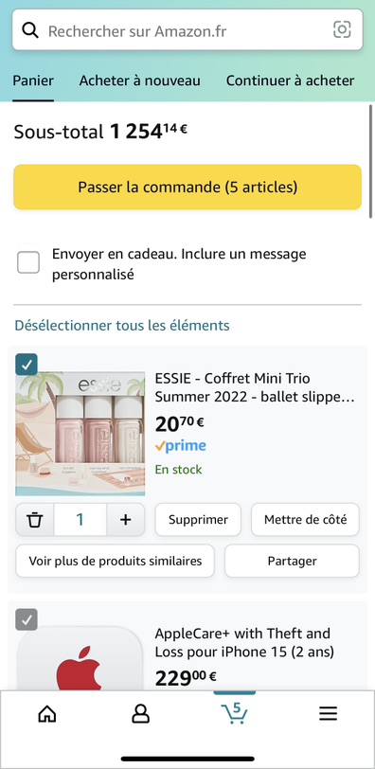This screenshot has width=375, height=769.
Task: Switch to Continuer à acheter tab
Action: [x=290, y=80]
